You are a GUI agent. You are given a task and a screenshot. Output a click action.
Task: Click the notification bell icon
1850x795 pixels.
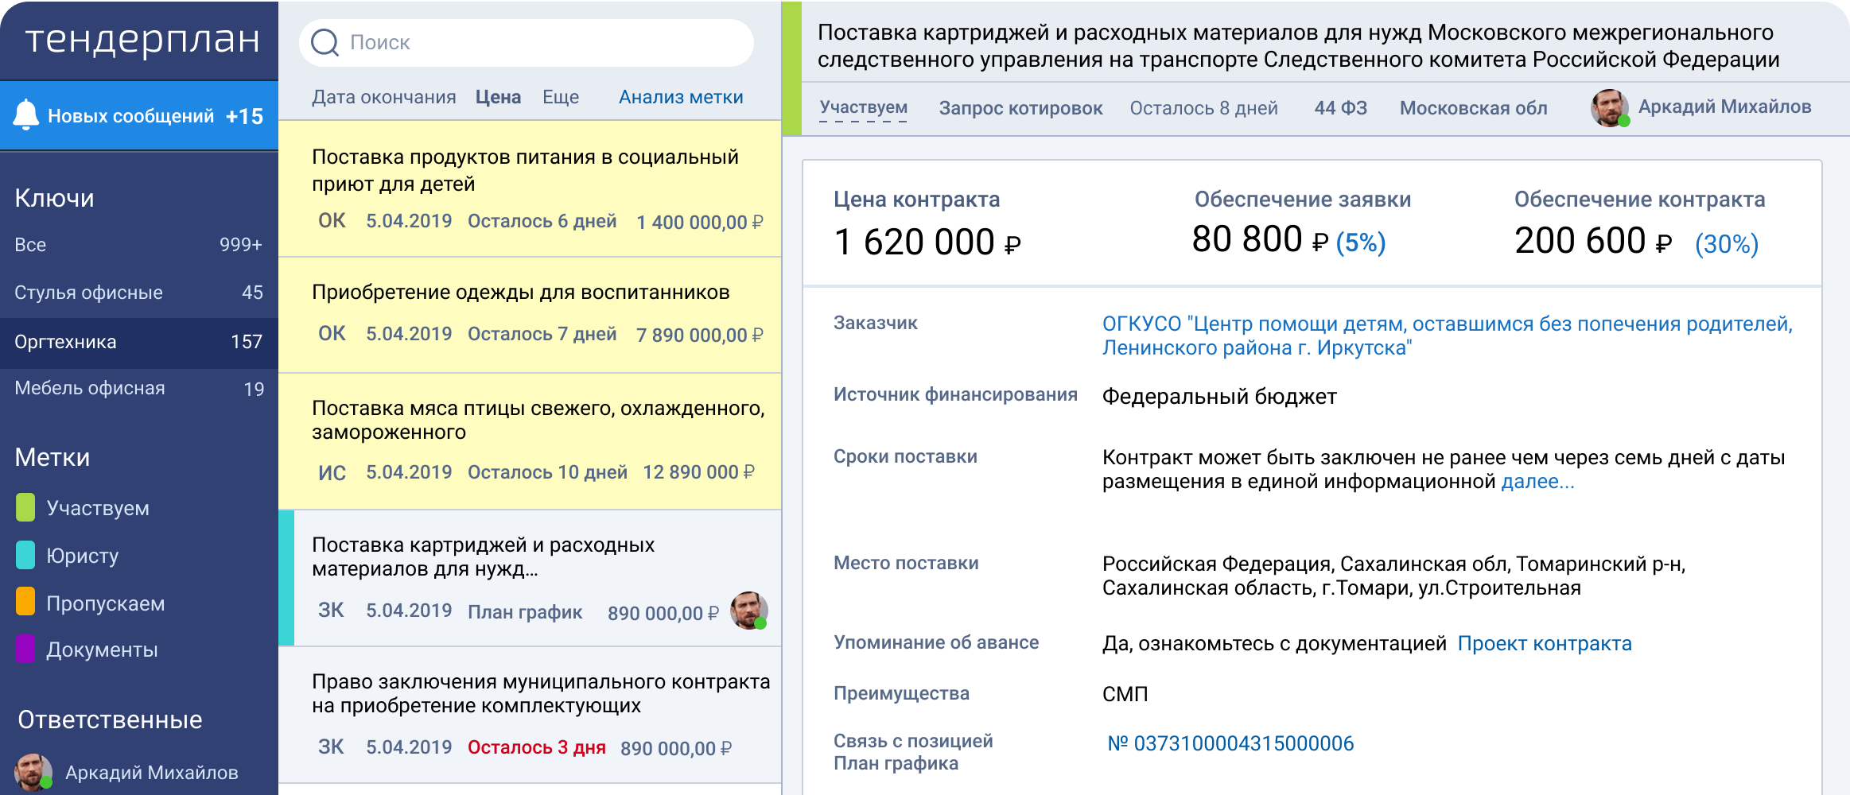25,115
